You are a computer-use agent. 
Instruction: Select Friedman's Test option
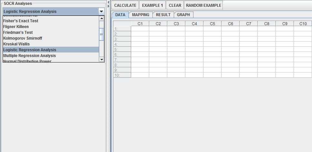click(x=18, y=33)
